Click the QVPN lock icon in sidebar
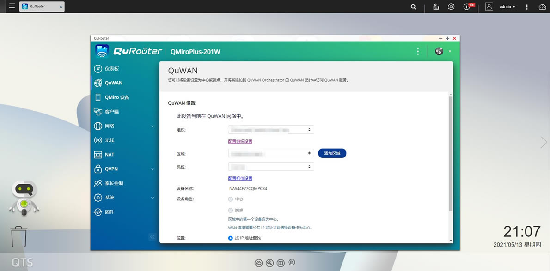This screenshot has height=271, width=550. click(x=98, y=169)
